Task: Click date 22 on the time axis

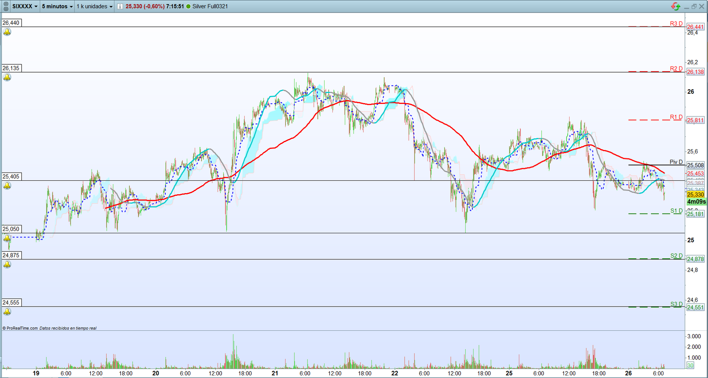Action: [395, 373]
